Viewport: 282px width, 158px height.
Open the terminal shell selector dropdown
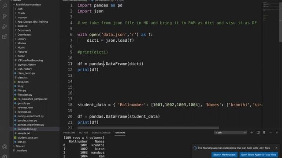[x=230, y=133]
